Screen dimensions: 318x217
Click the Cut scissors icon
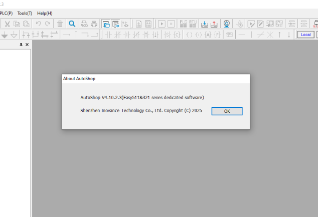click(x=8, y=24)
